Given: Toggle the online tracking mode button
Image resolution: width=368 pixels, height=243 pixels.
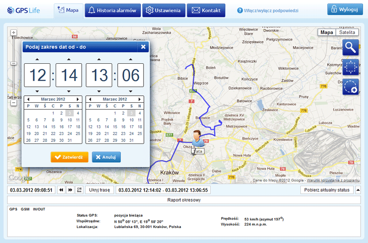Looking at the screenshot, I should 79,190.
